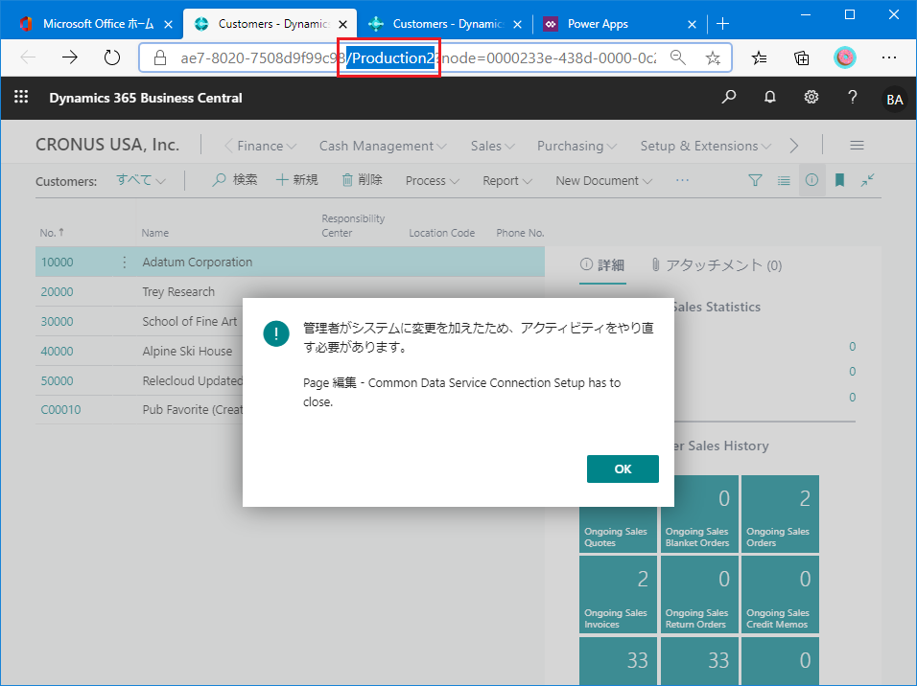917x686 pixels.
Task: Click the Location Code column header
Action: (x=441, y=233)
